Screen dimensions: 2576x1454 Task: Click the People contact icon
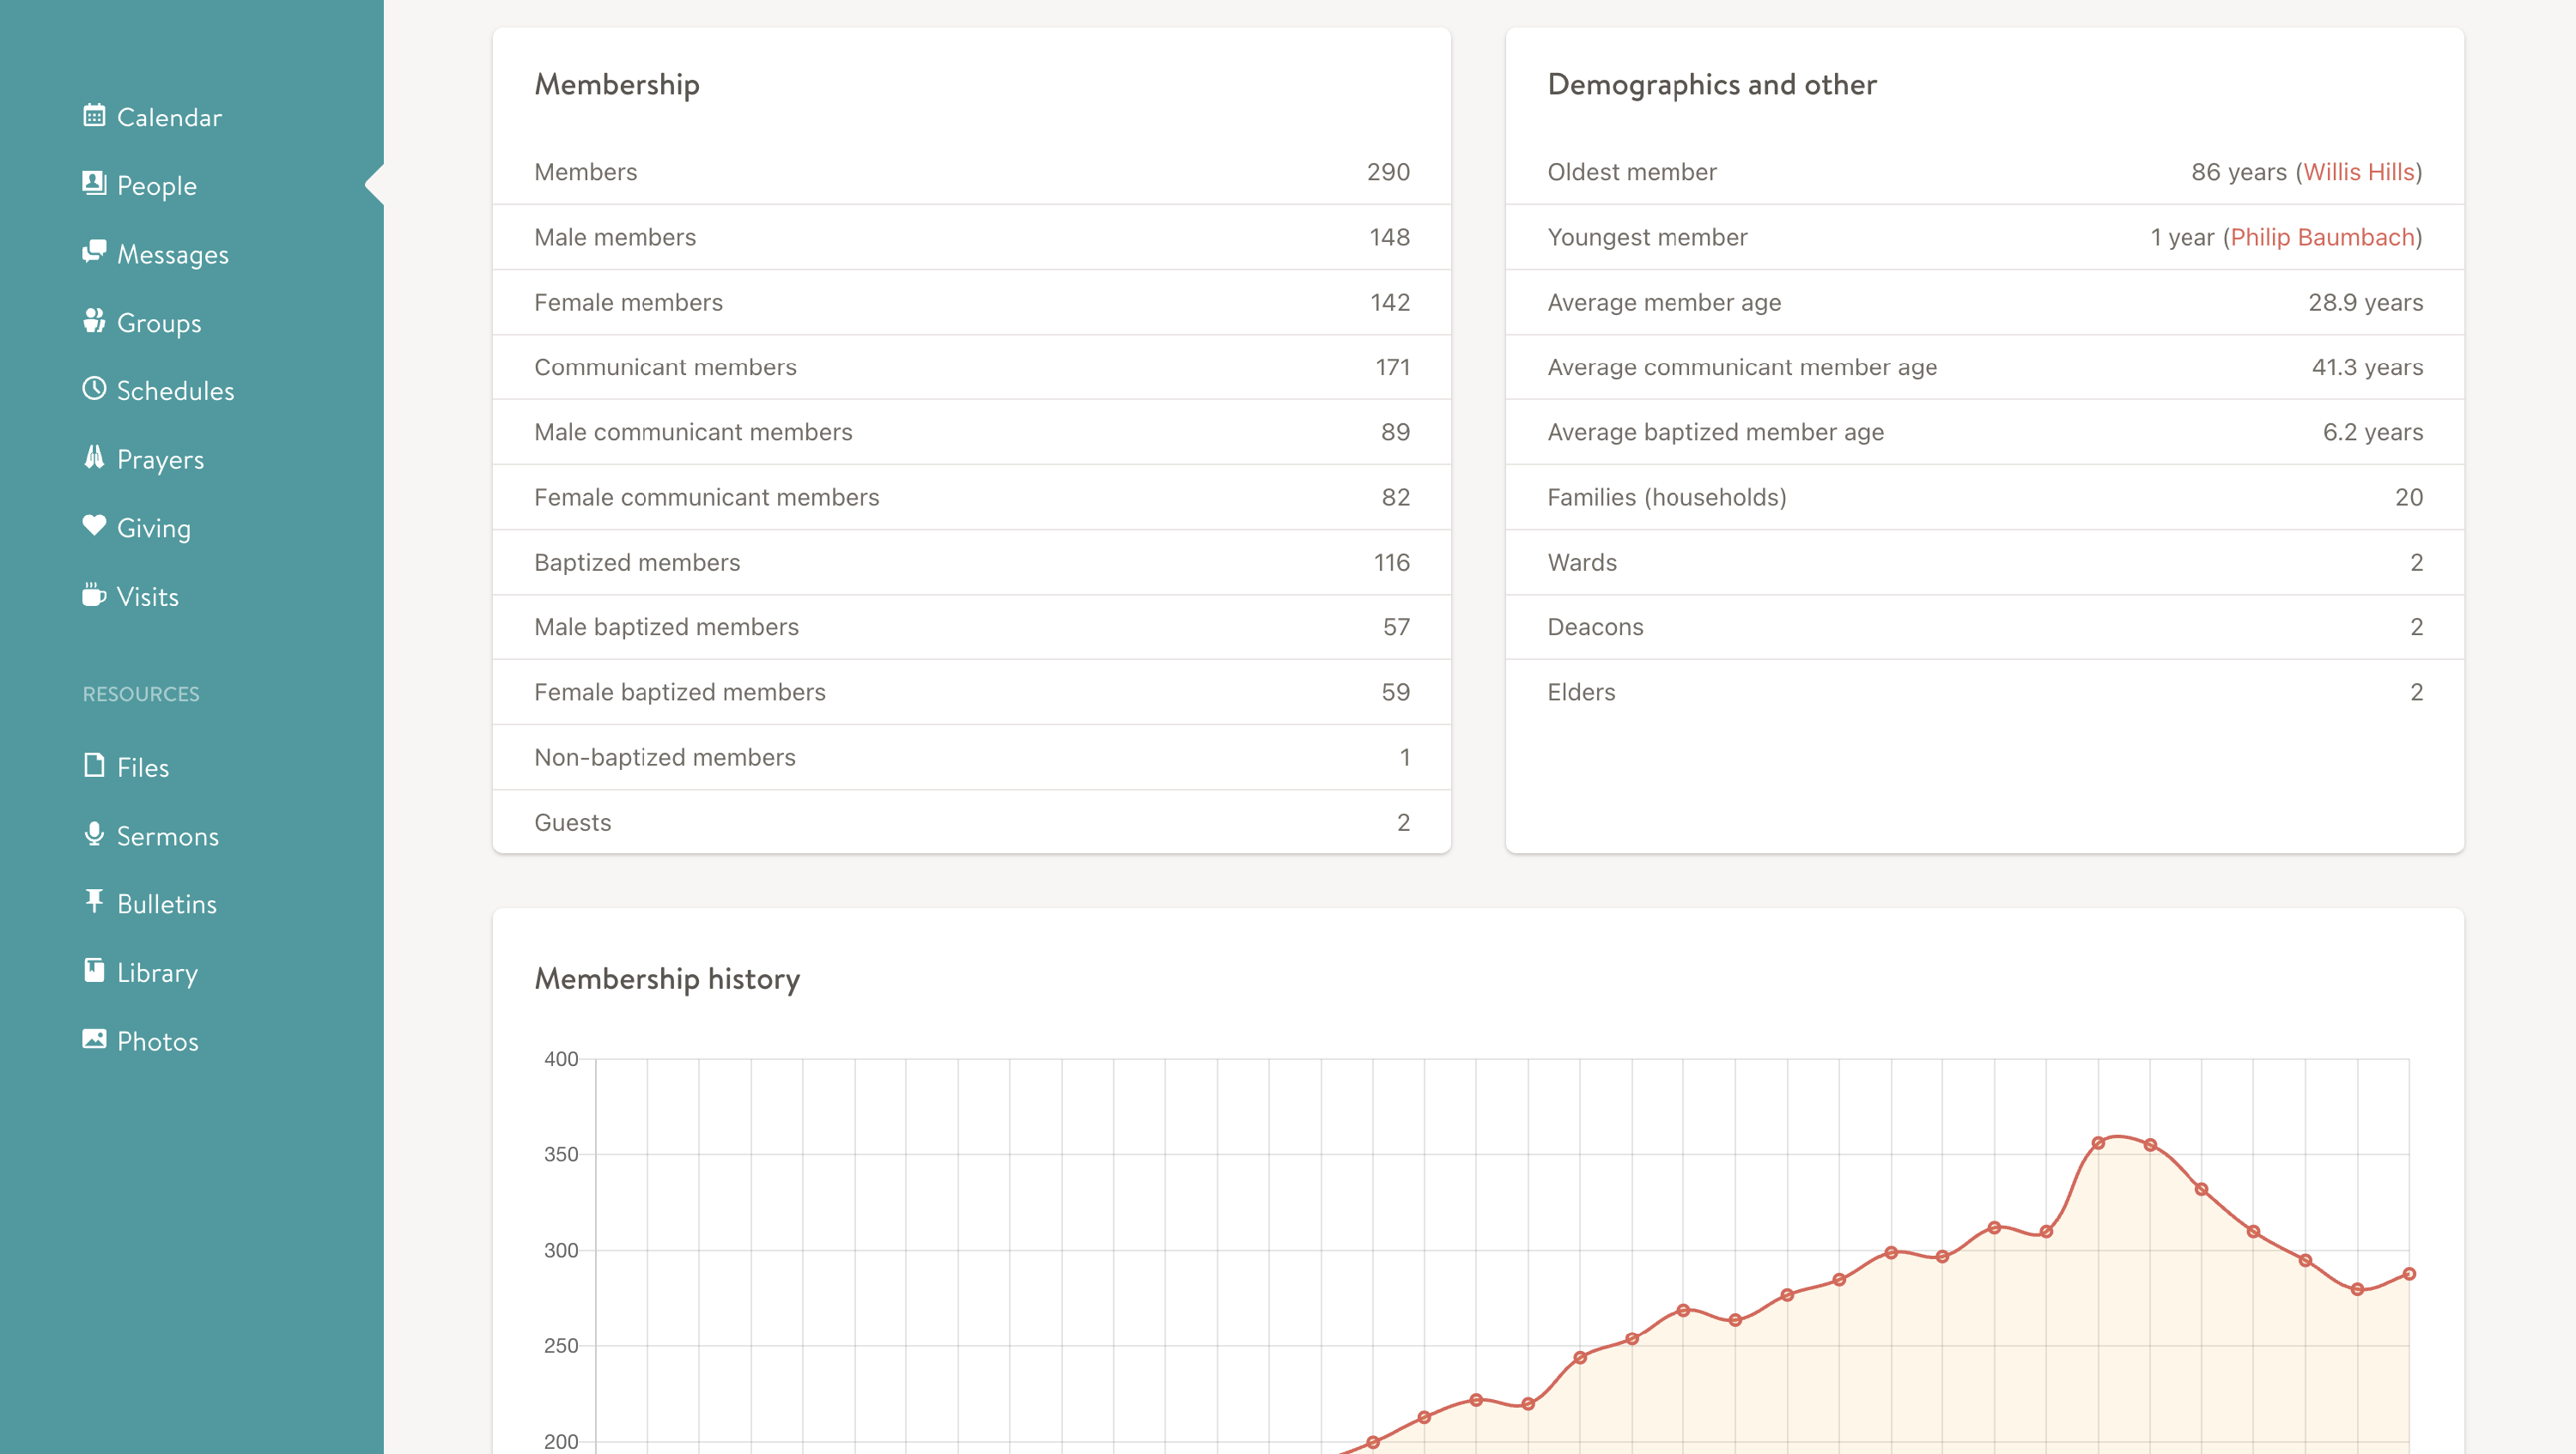click(94, 184)
